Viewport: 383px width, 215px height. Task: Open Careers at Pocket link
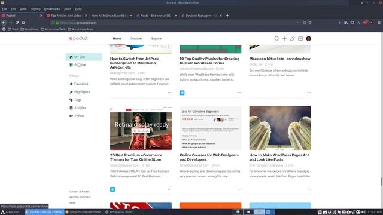tap(79, 192)
